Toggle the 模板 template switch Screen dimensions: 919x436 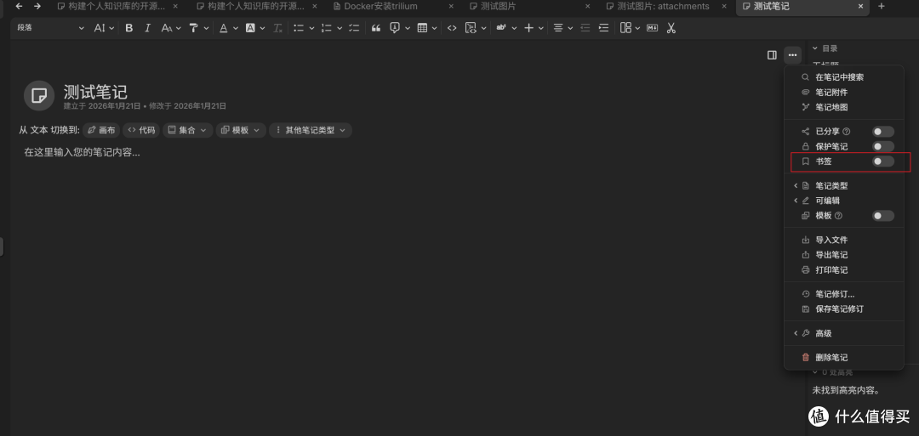(x=883, y=216)
